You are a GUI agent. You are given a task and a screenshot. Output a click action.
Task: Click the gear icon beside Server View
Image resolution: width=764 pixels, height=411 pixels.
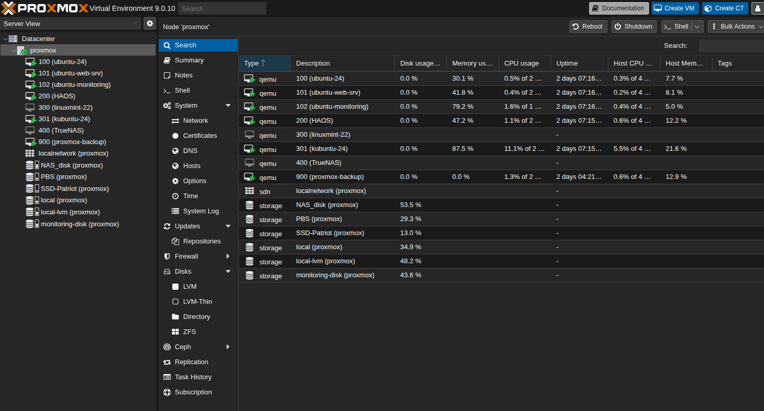tap(150, 23)
